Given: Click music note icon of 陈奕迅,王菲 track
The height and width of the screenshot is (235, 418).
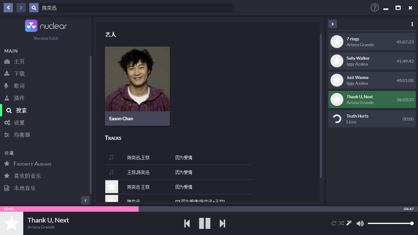Looking at the screenshot, I should click(x=111, y=157).
